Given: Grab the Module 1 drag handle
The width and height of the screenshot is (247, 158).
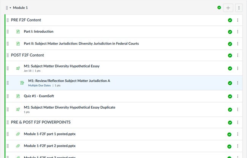Looking at the screenshot, I should click(x=7, y=8).
